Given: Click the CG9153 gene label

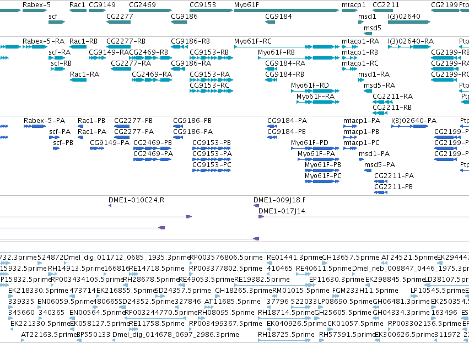Looking at the screenshot, I should [203, 5].
